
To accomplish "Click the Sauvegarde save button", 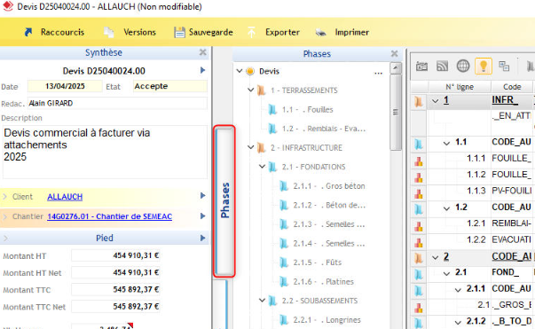I will point(204,32).
